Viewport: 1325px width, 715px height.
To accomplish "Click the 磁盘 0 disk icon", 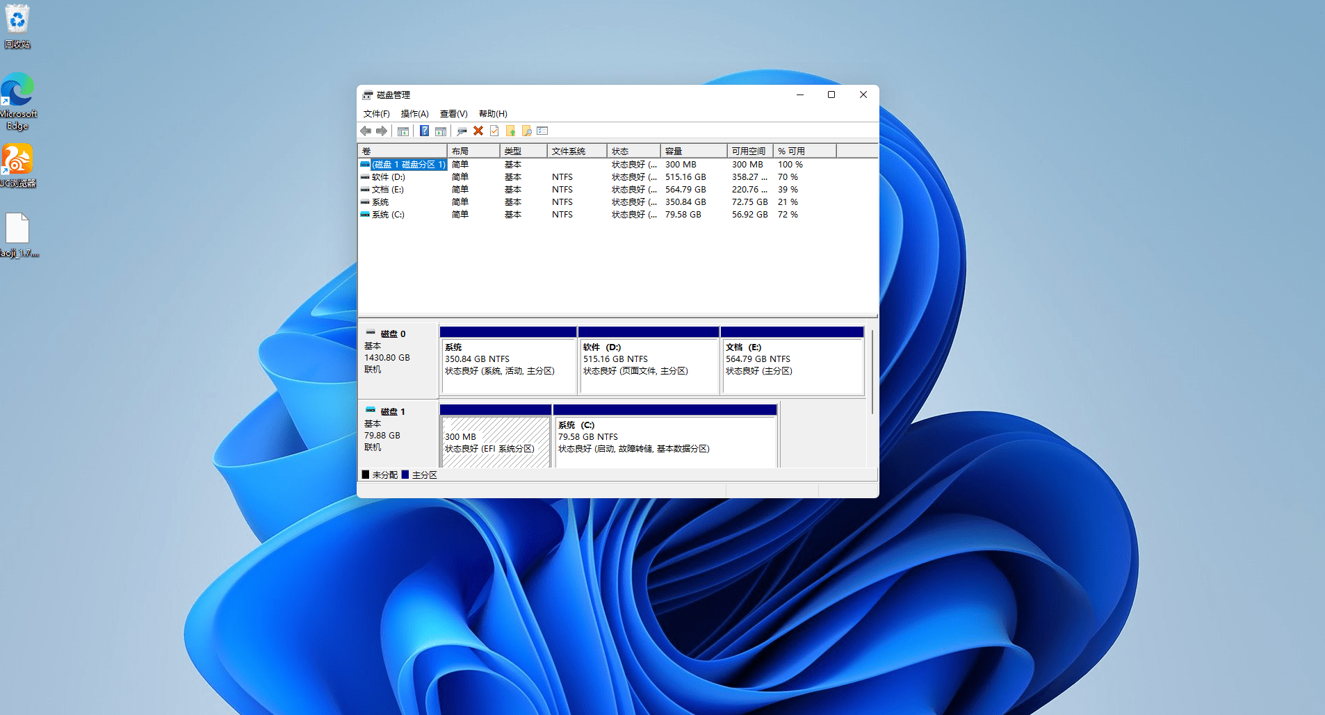I will tap(371, 333).
